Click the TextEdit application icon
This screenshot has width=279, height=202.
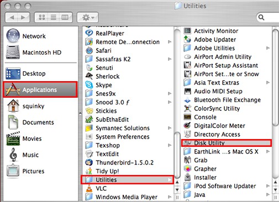[89, 154]
